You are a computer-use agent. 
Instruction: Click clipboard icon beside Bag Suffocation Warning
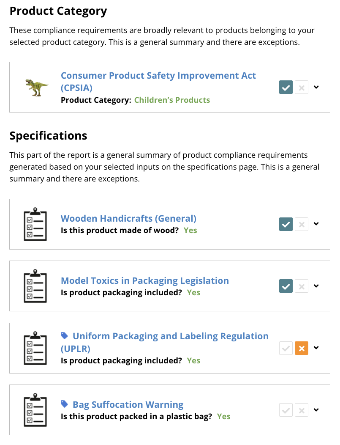tap(35, 410)
